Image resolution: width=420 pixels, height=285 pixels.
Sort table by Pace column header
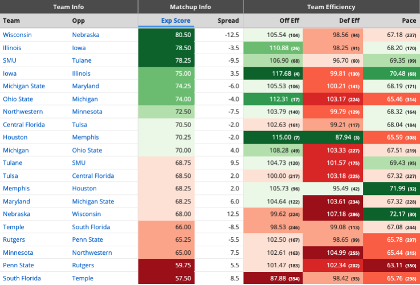pos(409,21)
